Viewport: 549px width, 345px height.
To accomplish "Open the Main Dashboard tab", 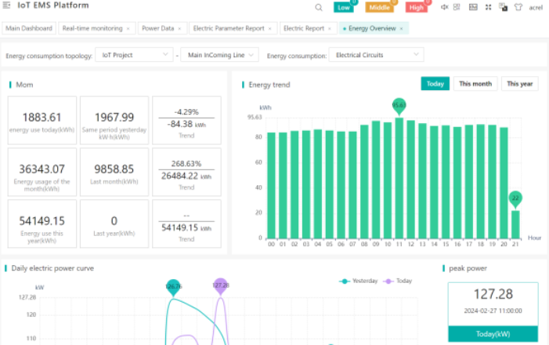I will pos(29,28).
